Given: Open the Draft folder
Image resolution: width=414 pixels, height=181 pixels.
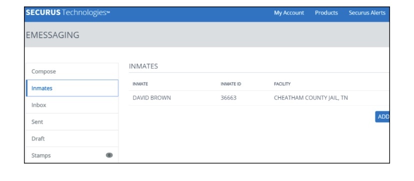Looking at the screenshot, I should click(72, 139).
